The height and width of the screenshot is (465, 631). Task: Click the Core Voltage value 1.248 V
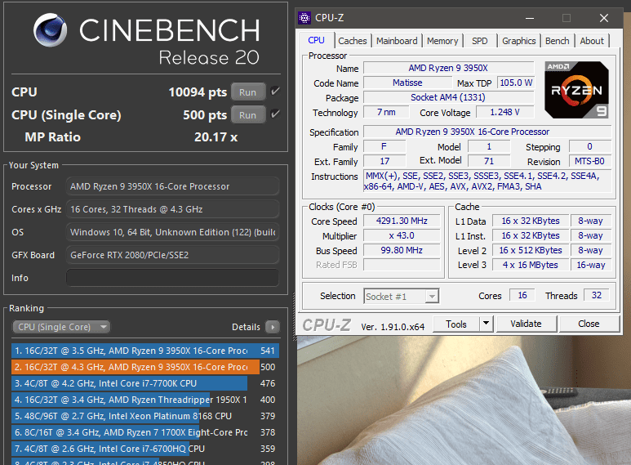pyautogui.click(x=504, y=112)
